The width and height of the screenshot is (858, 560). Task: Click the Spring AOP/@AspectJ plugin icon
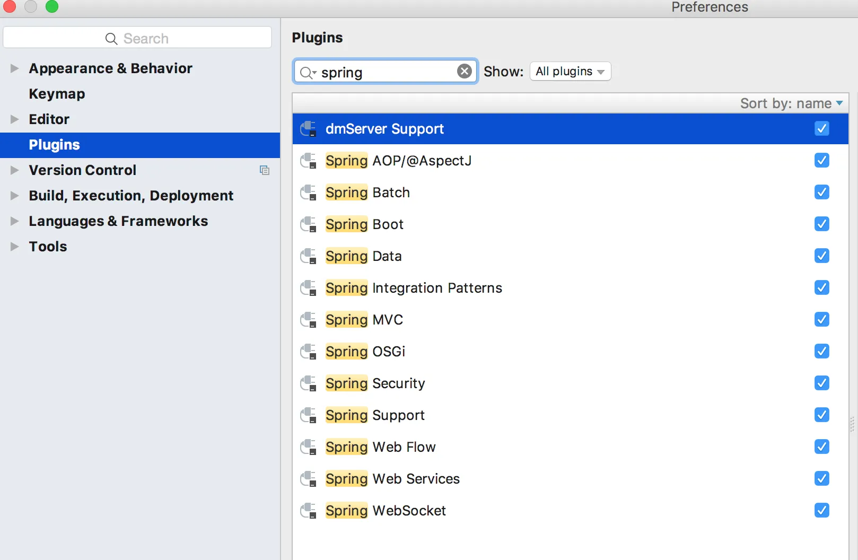point(308,161)
